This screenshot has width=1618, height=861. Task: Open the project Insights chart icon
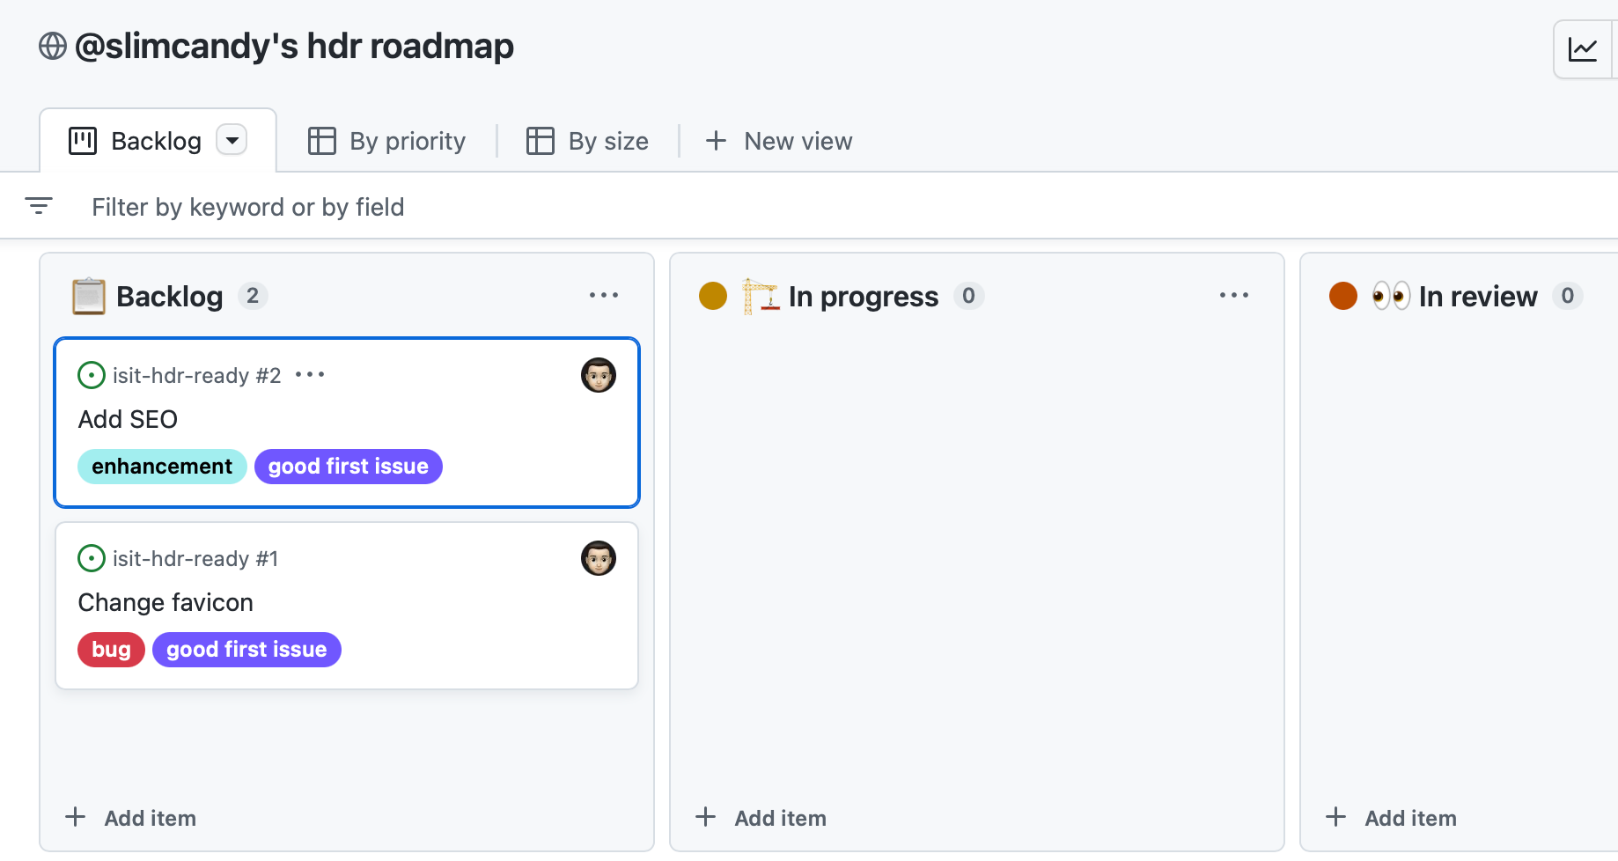pos(1584,49)
